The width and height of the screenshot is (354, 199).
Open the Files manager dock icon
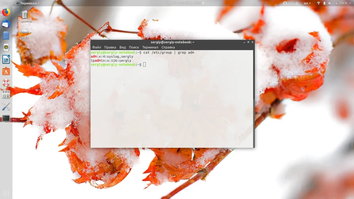(x=6, y=36)
